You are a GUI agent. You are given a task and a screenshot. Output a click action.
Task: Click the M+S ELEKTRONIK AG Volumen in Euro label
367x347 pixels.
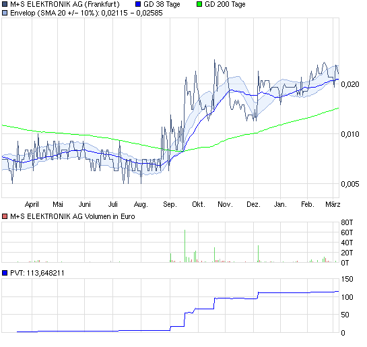click(x=73, y=216)
